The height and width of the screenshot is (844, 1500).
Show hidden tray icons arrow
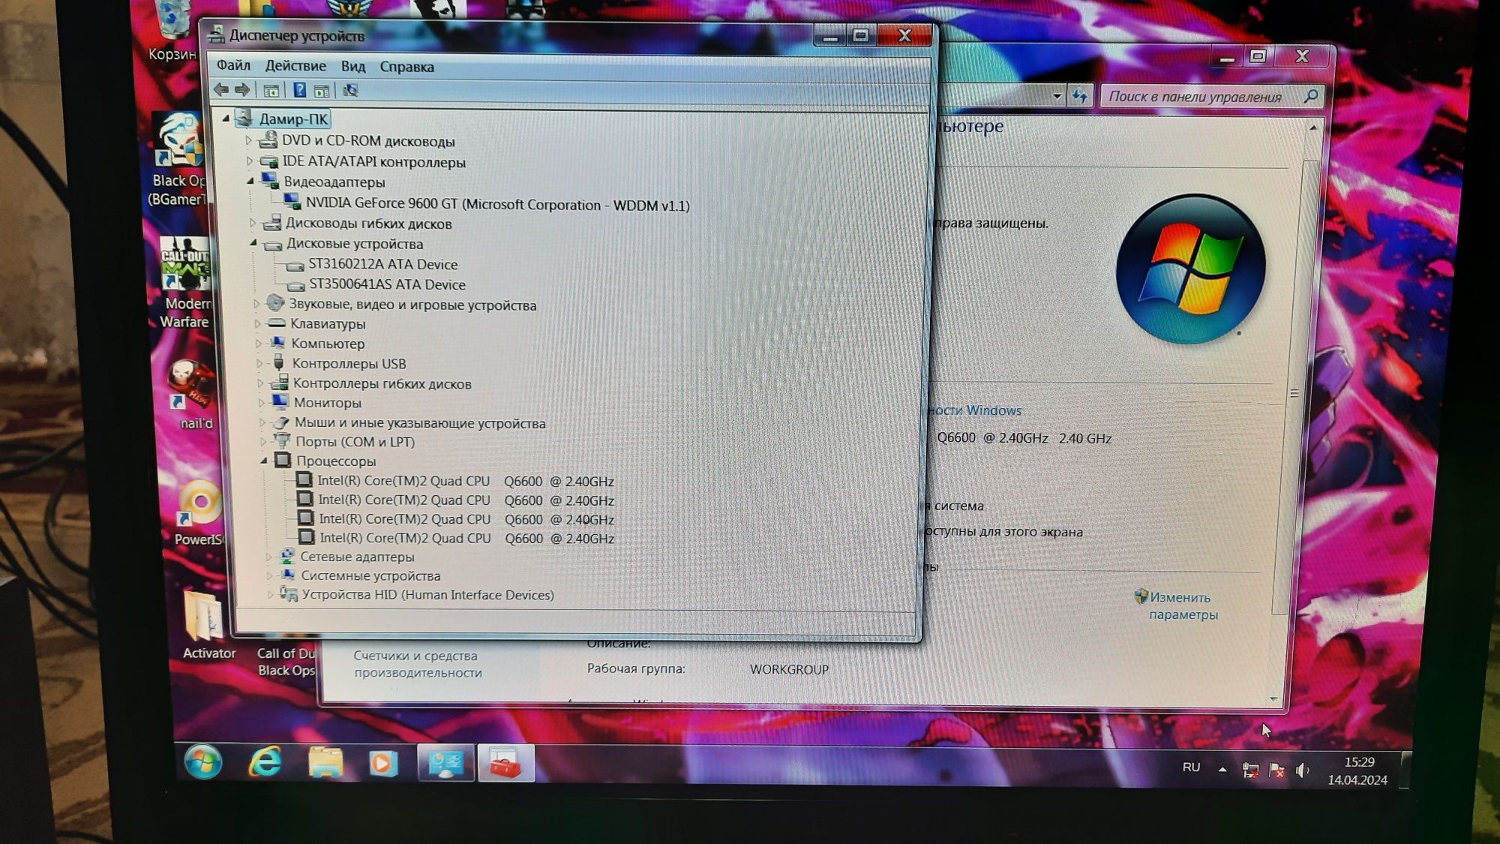[1222, 769]
